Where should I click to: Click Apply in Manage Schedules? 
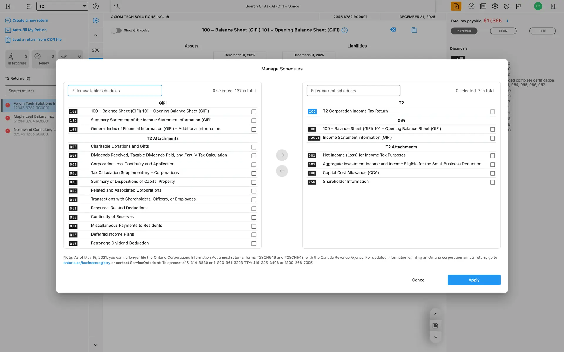(x=474, y=280)
